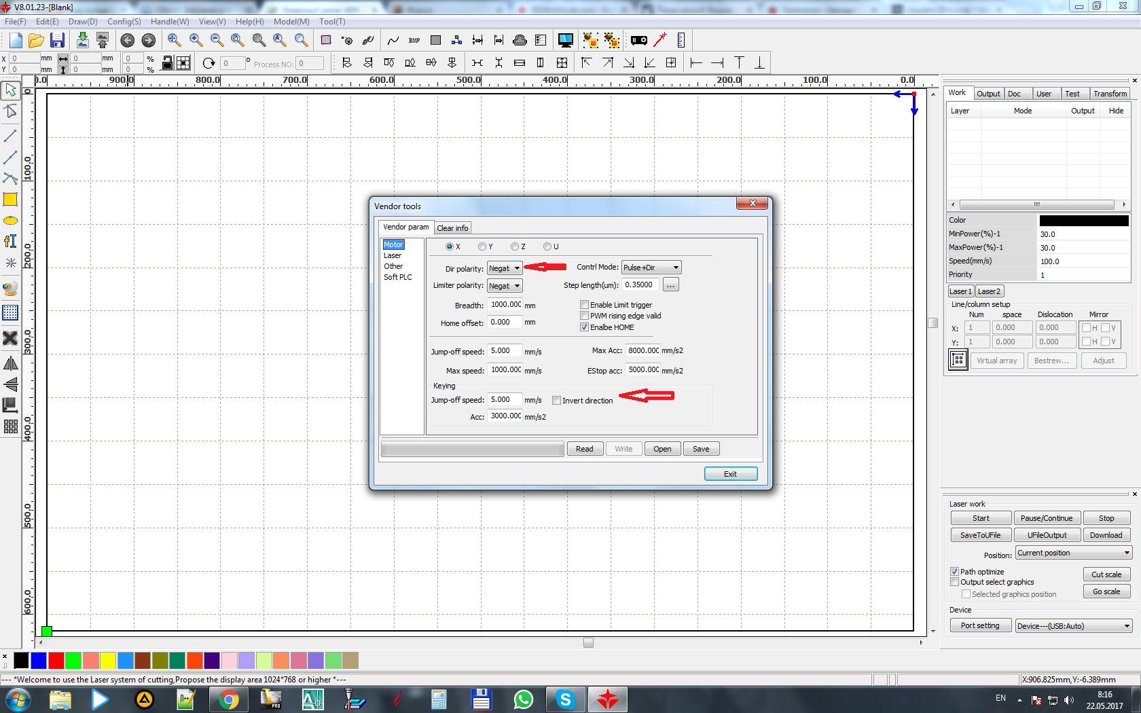The image size is (1141, 713).
Task: Click the Exit button
Action: [x=731, y=474]
